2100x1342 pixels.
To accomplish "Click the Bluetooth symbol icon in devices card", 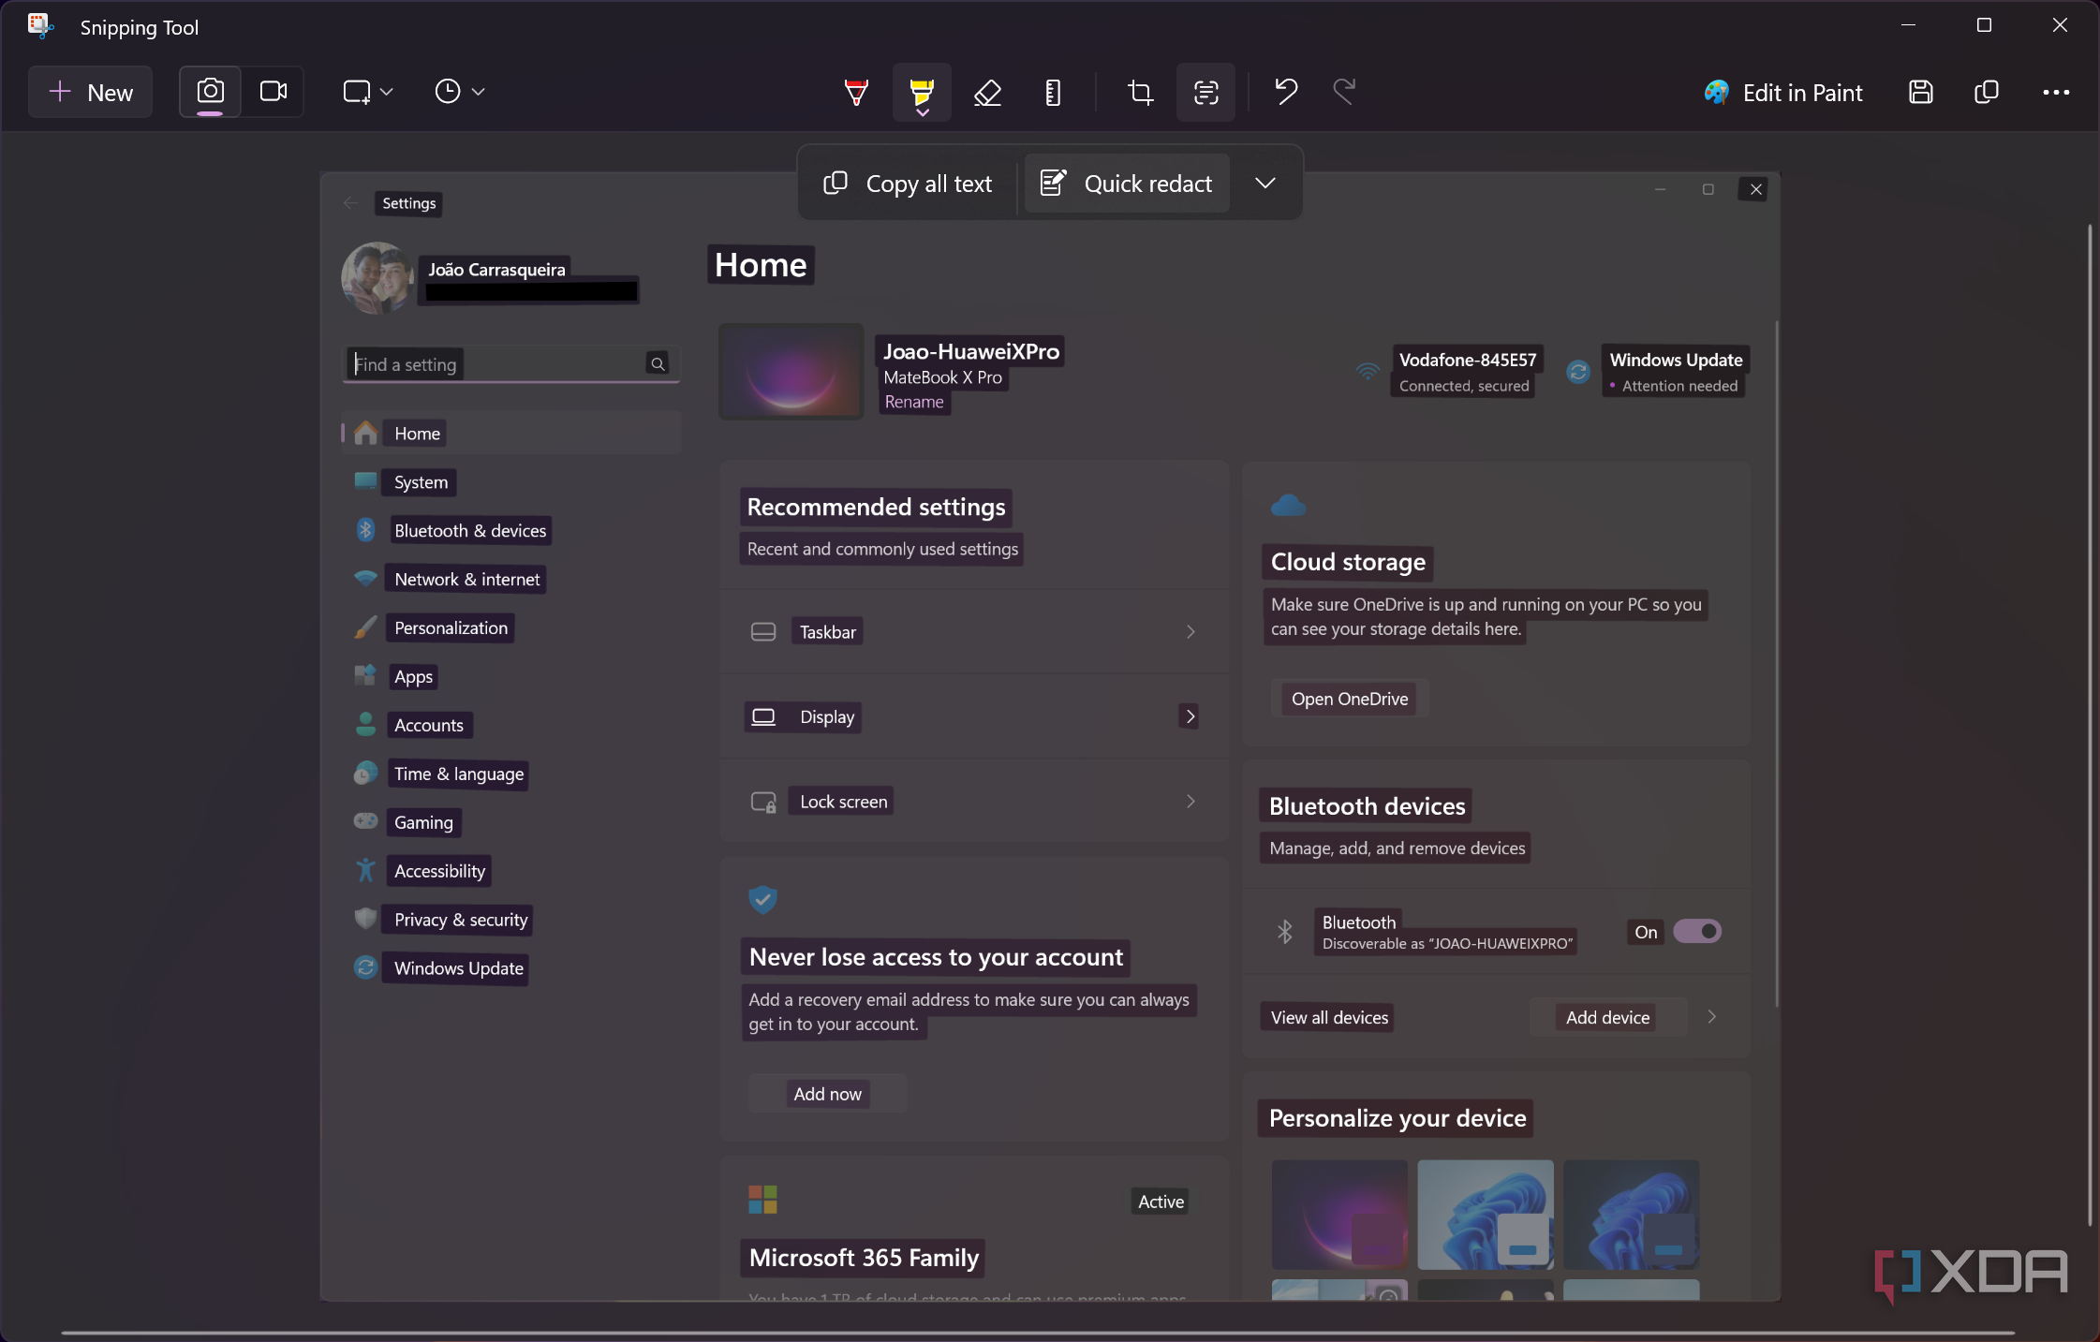I will 1285,932.
